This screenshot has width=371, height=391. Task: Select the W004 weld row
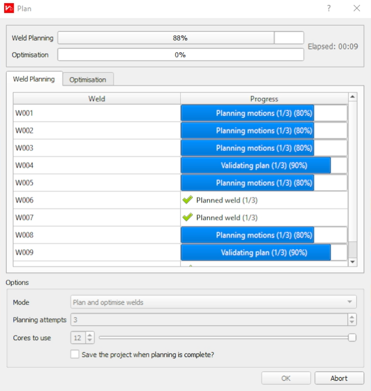[x=97, y=165]
